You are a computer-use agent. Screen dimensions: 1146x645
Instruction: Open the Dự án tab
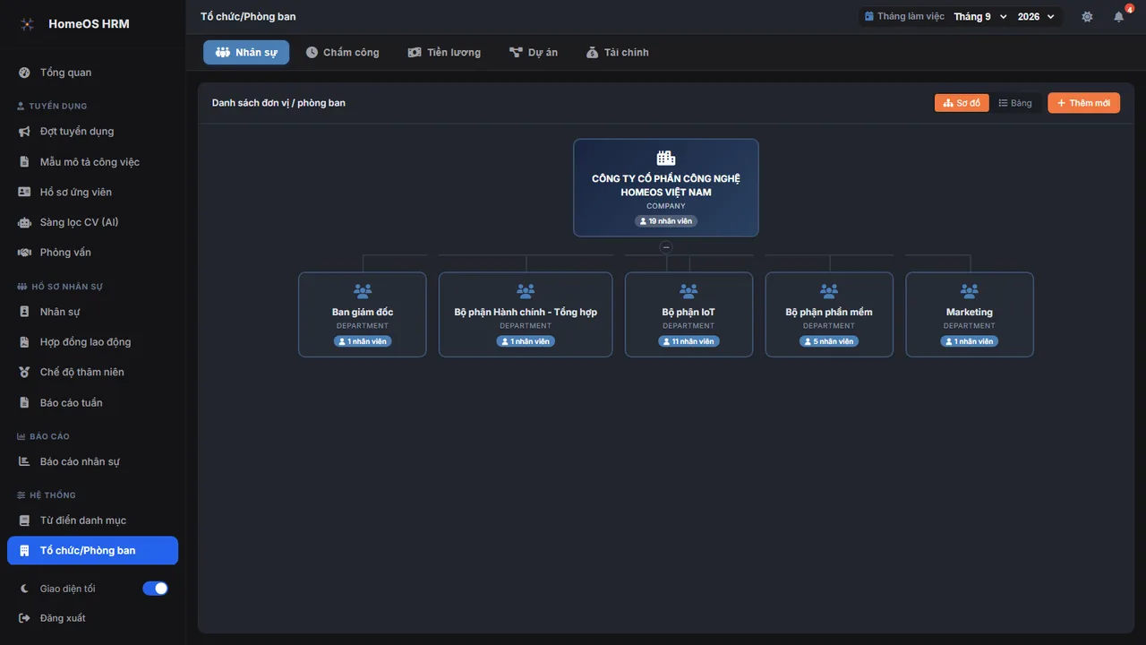click(533, 52)
